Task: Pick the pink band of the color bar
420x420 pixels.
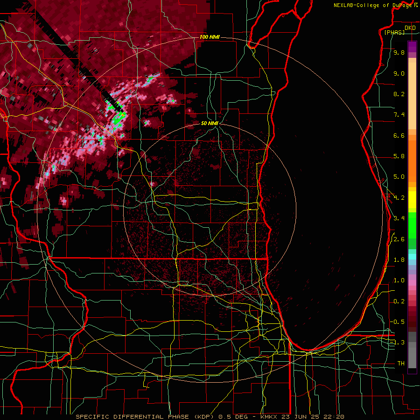Action: [x=412, y=283]
